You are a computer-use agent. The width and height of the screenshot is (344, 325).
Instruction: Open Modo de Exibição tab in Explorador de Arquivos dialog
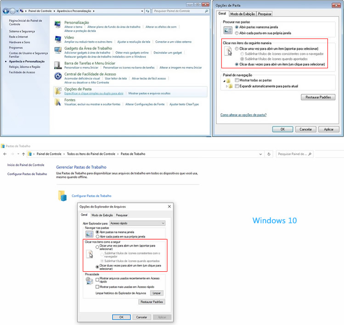(x=102, y=215)
